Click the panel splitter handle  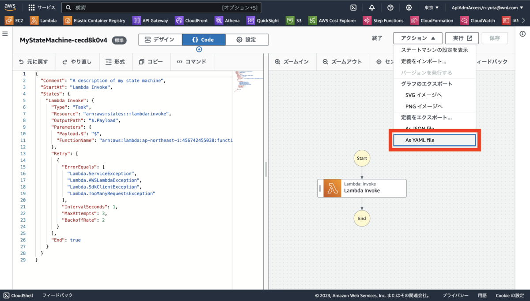[x=266, y=169]
